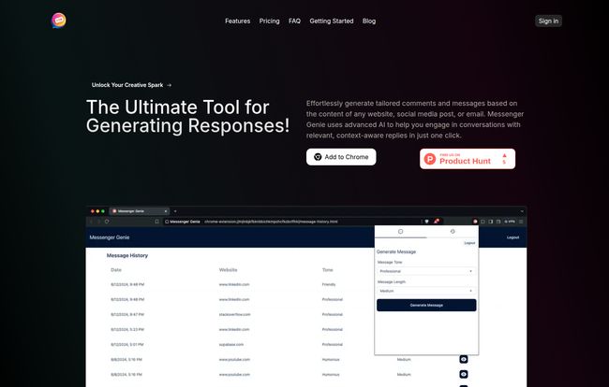The width and height of the screenshot is (609, 387).
Task: Open the Message Tone dropdown
Action: point(426,271)
